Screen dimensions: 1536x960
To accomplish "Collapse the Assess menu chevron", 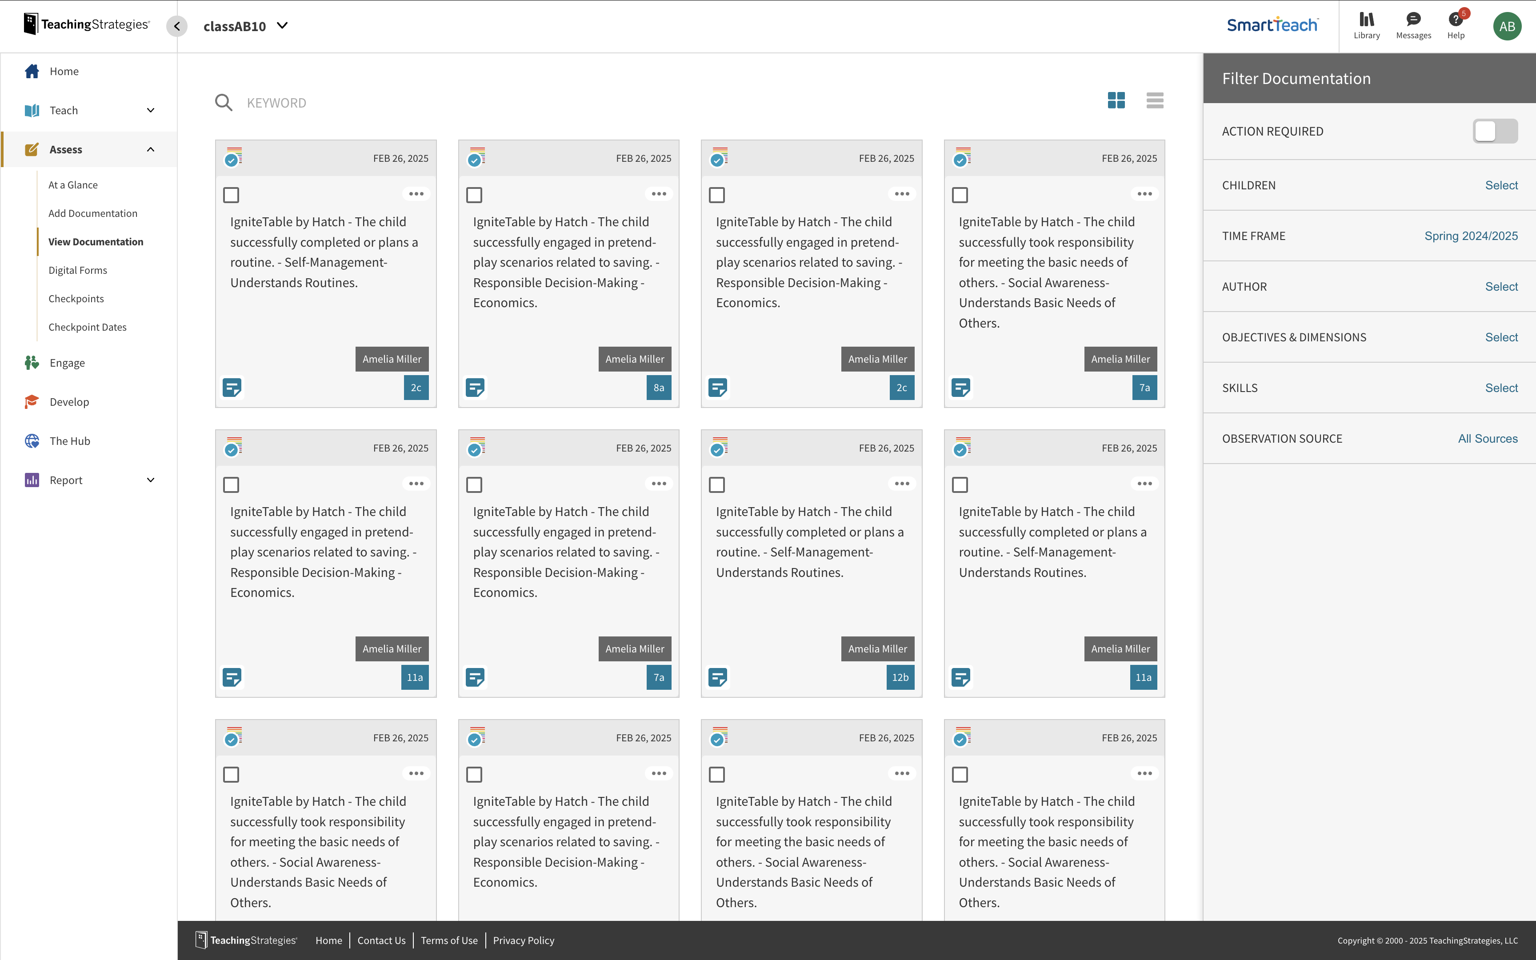I will click(x=150, y=149).
